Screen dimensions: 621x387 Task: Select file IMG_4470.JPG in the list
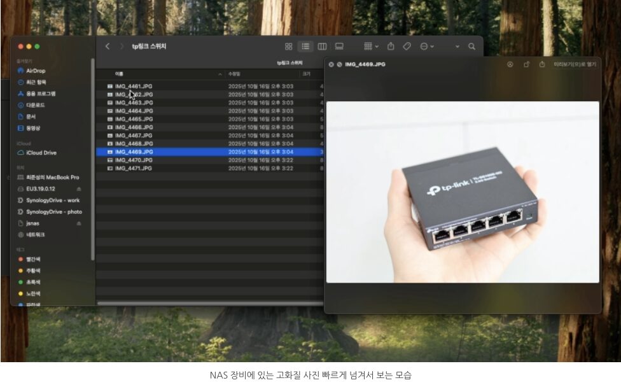(134, 160)
